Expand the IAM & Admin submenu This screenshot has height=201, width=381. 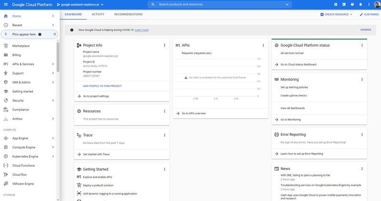53,82
